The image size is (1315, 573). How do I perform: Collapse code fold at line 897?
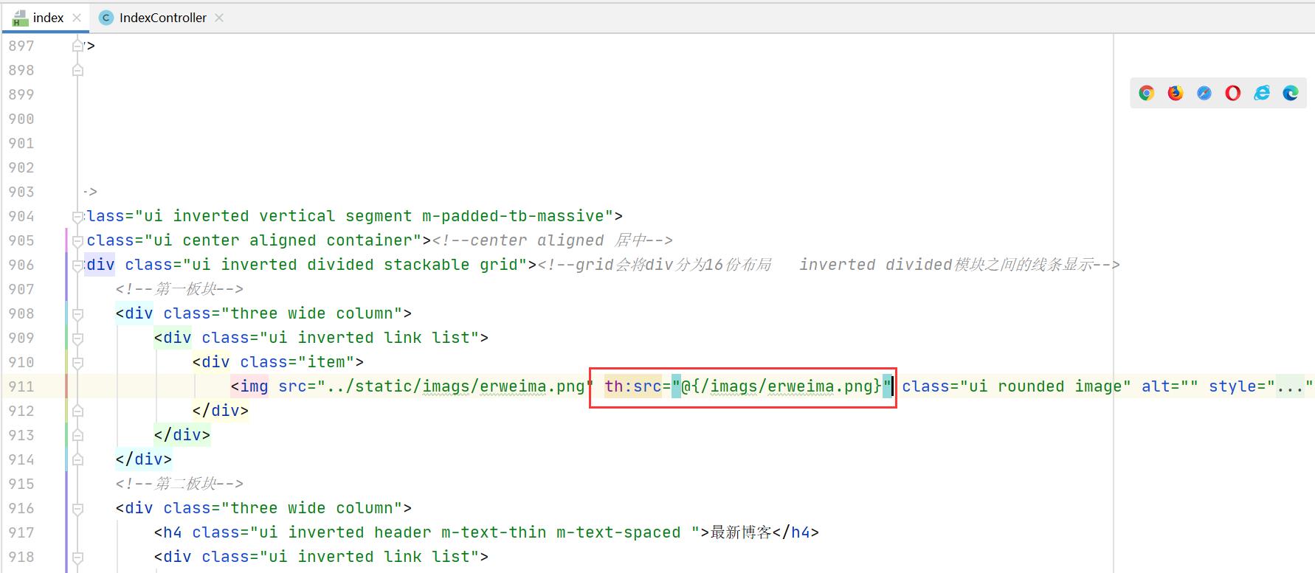77,46
